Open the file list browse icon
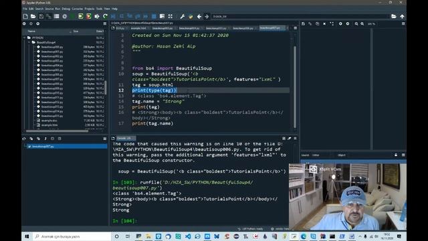The image size is (428, 241). 56,16
